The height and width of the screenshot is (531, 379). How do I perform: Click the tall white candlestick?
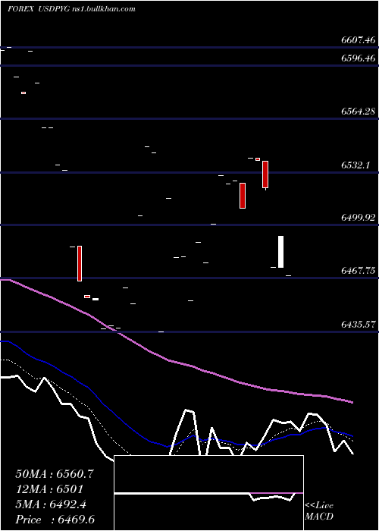[x=281, y=252]
